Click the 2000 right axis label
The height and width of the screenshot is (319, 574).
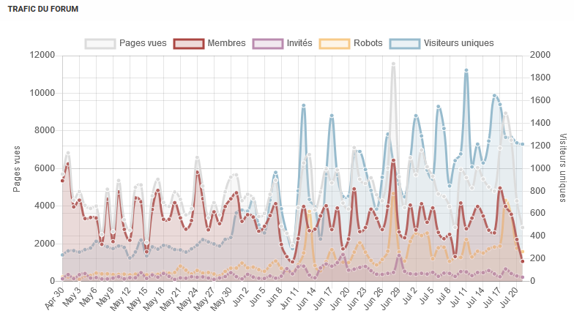tap(540, 55)
